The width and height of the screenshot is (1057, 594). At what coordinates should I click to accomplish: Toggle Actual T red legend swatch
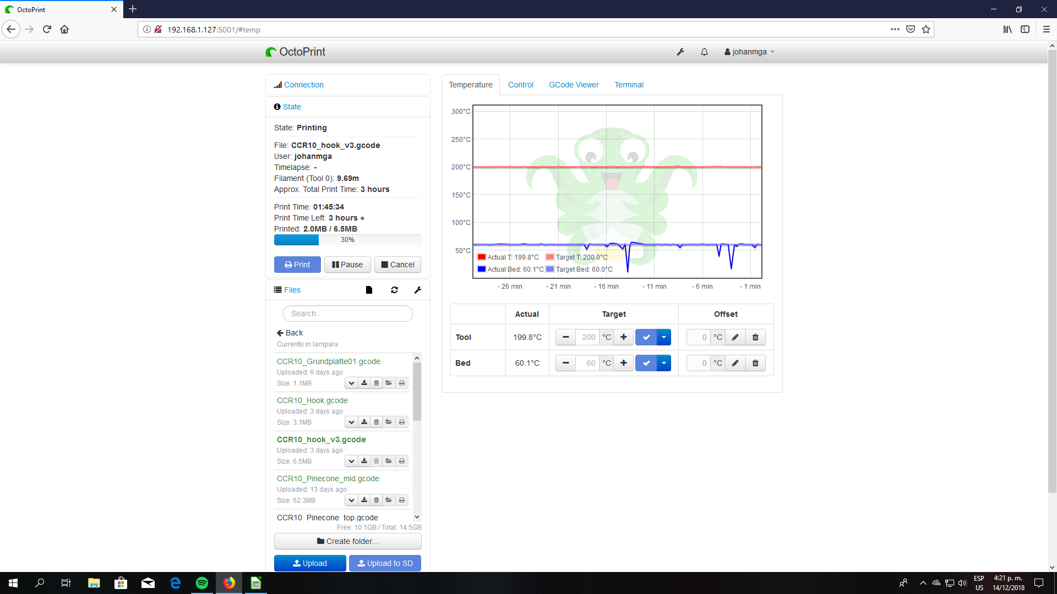pyautogui.click(x=482, y=257)
